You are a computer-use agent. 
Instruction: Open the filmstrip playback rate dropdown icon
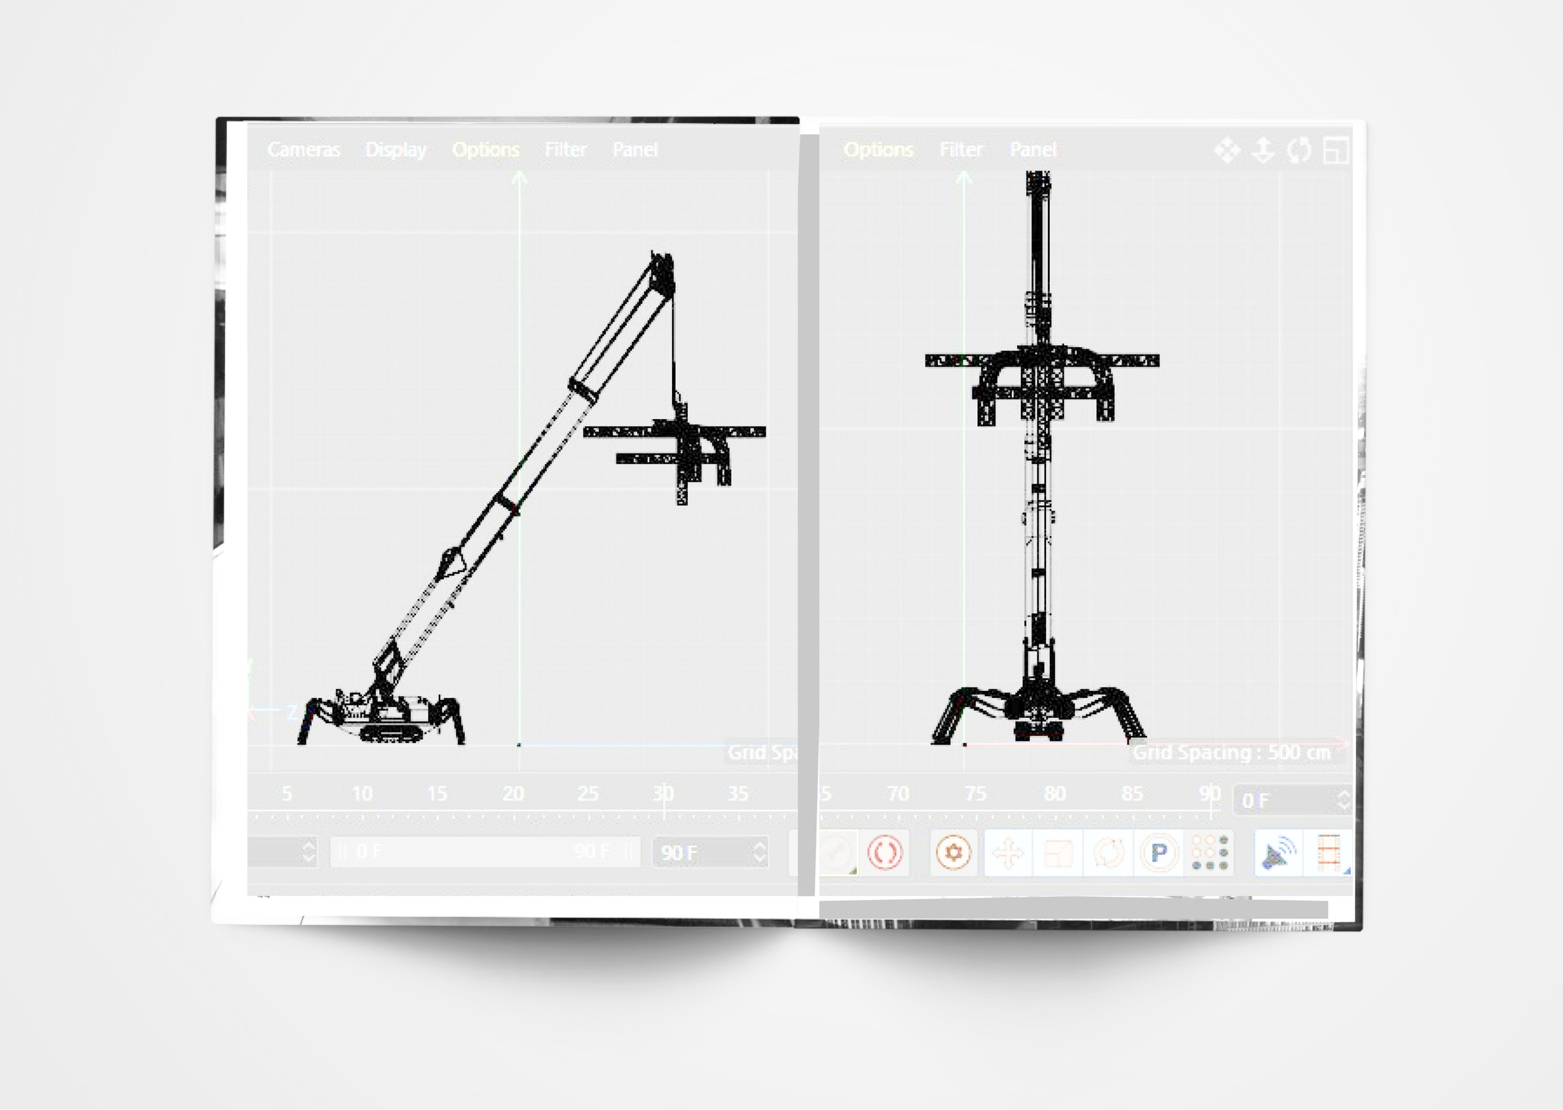coord(1329,853)
